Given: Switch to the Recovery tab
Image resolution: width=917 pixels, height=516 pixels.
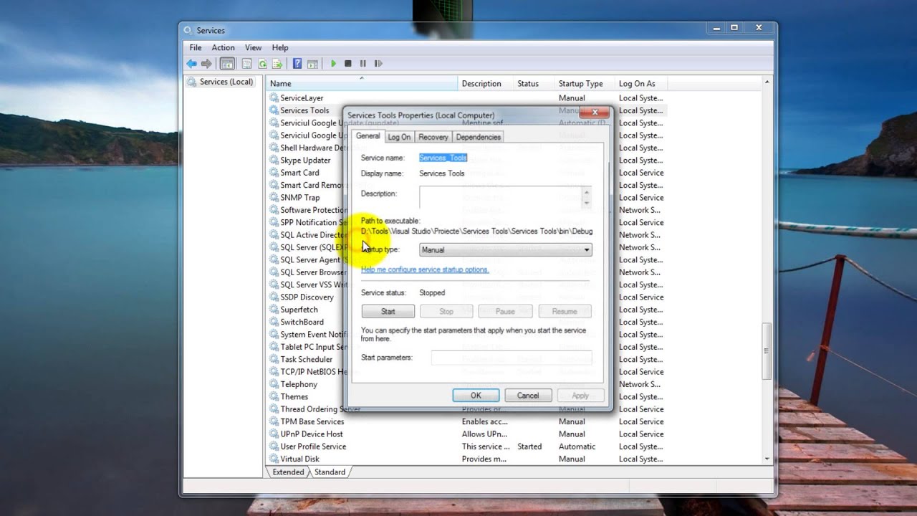Looking at the screenshot, I should pyautogui.click(x=433, y=137).
